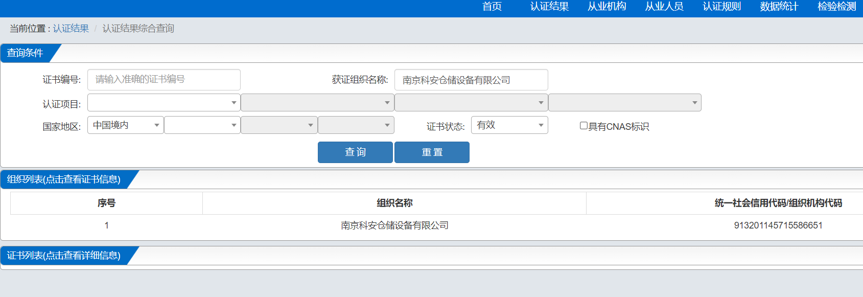Open the 认证规则 navigation menu
Image resolution: width=863 pixels, height=297 pixels.
pyautogui.click(x=721, y=7)
